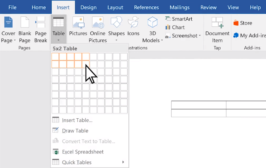This screenshot has height=168, width=266.
Task: Select Draw Table menu option
Action: pos(75,131)
